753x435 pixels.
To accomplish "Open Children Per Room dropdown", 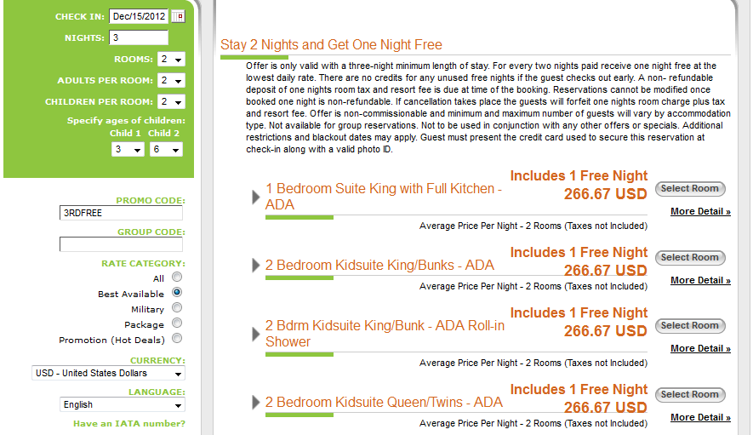I will [171, 101].
